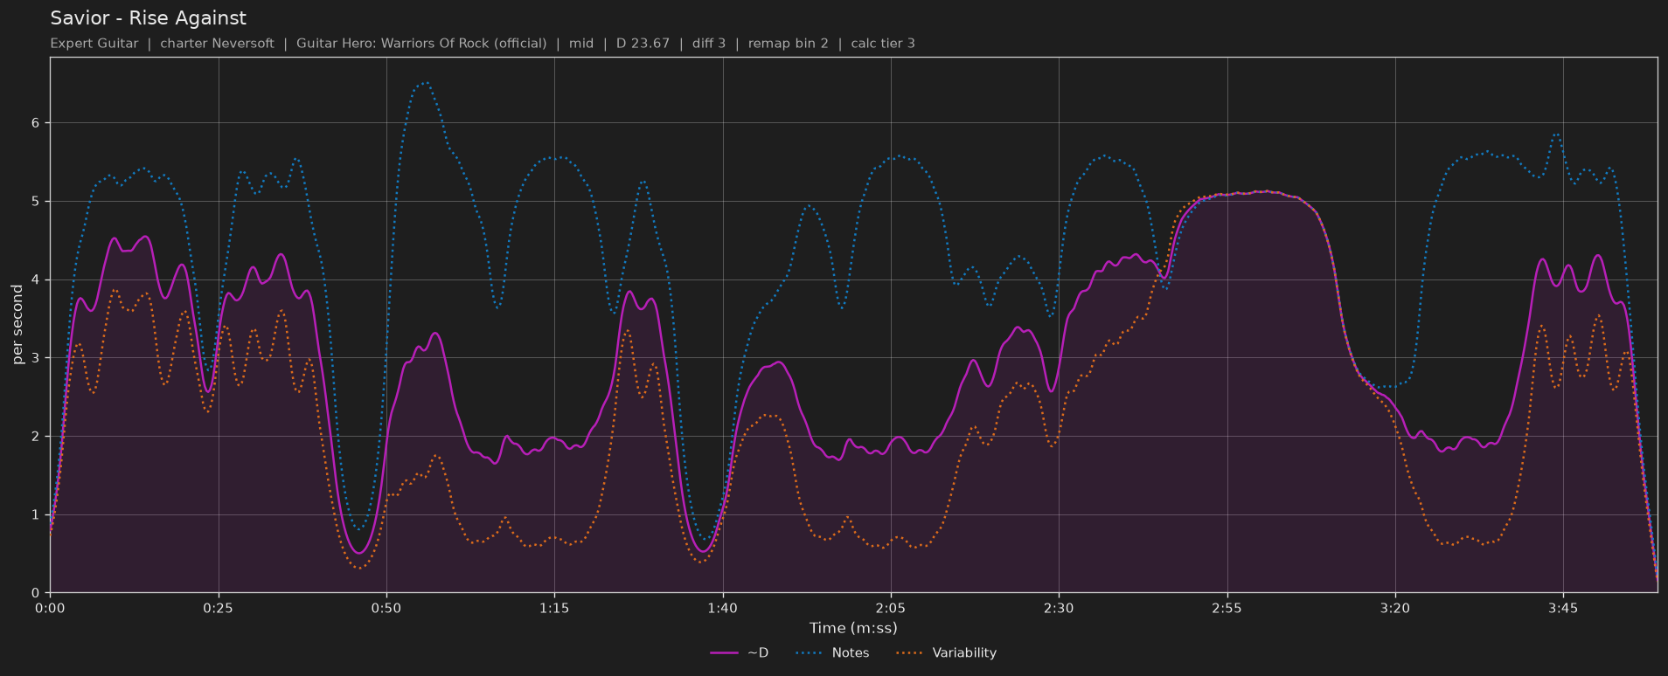Viewport: 1668px width, 676px height.
Task: Click the 'Notes' legend entry
Action: pyautogui.click(x=832, y=653)
